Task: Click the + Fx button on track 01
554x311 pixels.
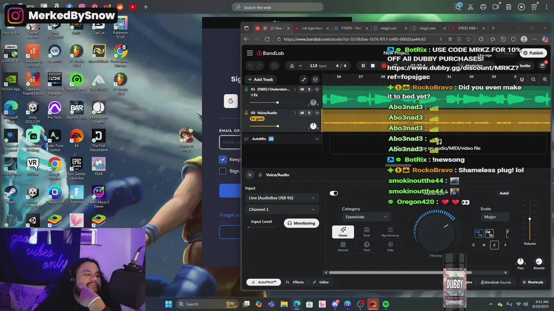Action: pyautogui.click(x=254, y=95)
